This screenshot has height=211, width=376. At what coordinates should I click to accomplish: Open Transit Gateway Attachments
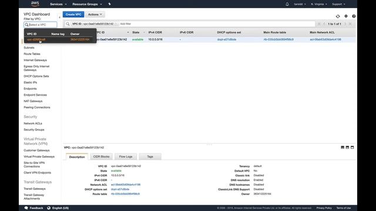pyautogui.click(x=34, y=197)
